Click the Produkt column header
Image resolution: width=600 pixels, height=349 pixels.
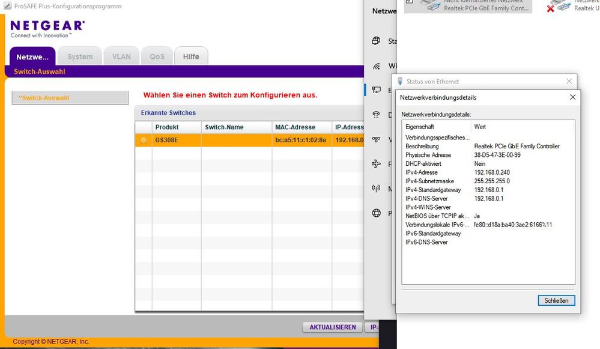tap(177, 127)
